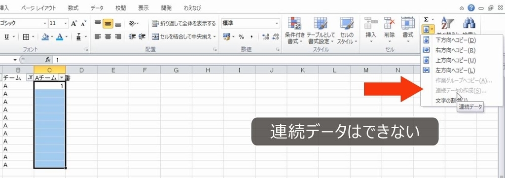
Task: Open the 開発 tab
Action: [x=166, y=8]
